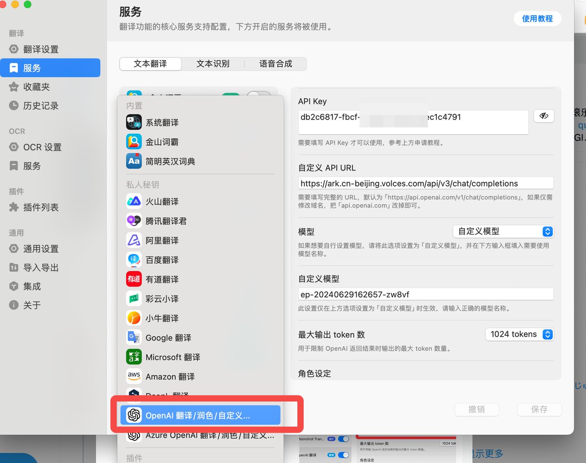This screenshot has width=586, height=463.
Task: Choose 金山词霸 from the service list
Action: pyautogui.click(x=200, y=142)
